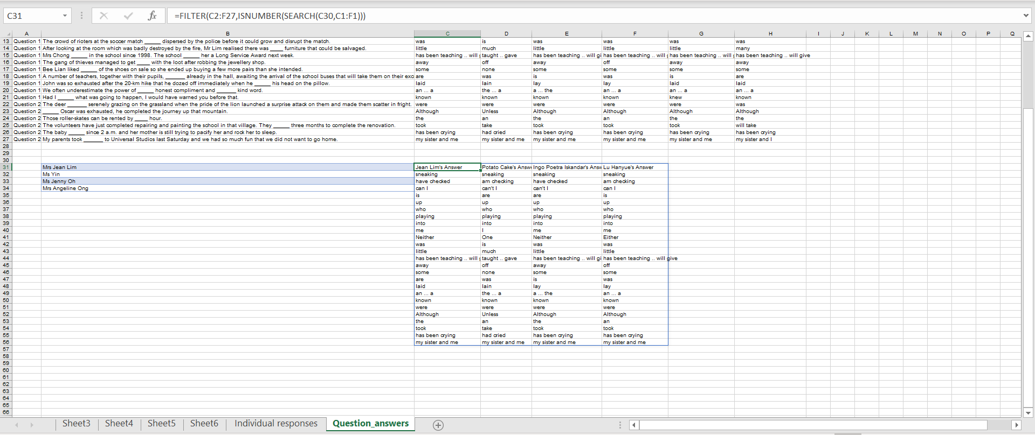Click the vertical scrollbar down arrow
The image size is (1035, 435).
[1028, 413]
